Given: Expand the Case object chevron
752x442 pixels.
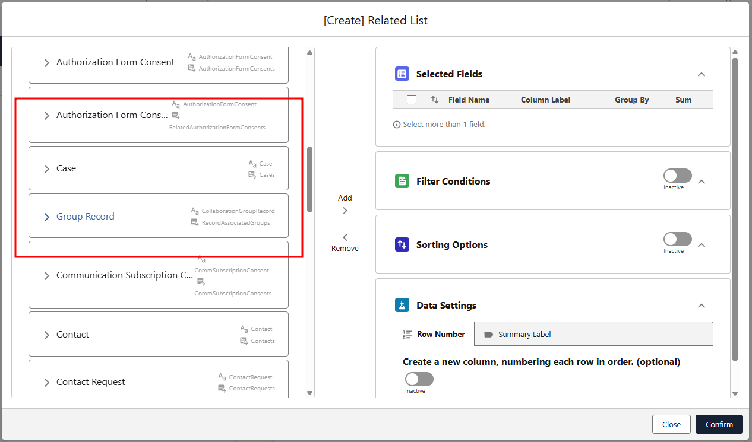Looking at the screenshot, I should (47, 169).
